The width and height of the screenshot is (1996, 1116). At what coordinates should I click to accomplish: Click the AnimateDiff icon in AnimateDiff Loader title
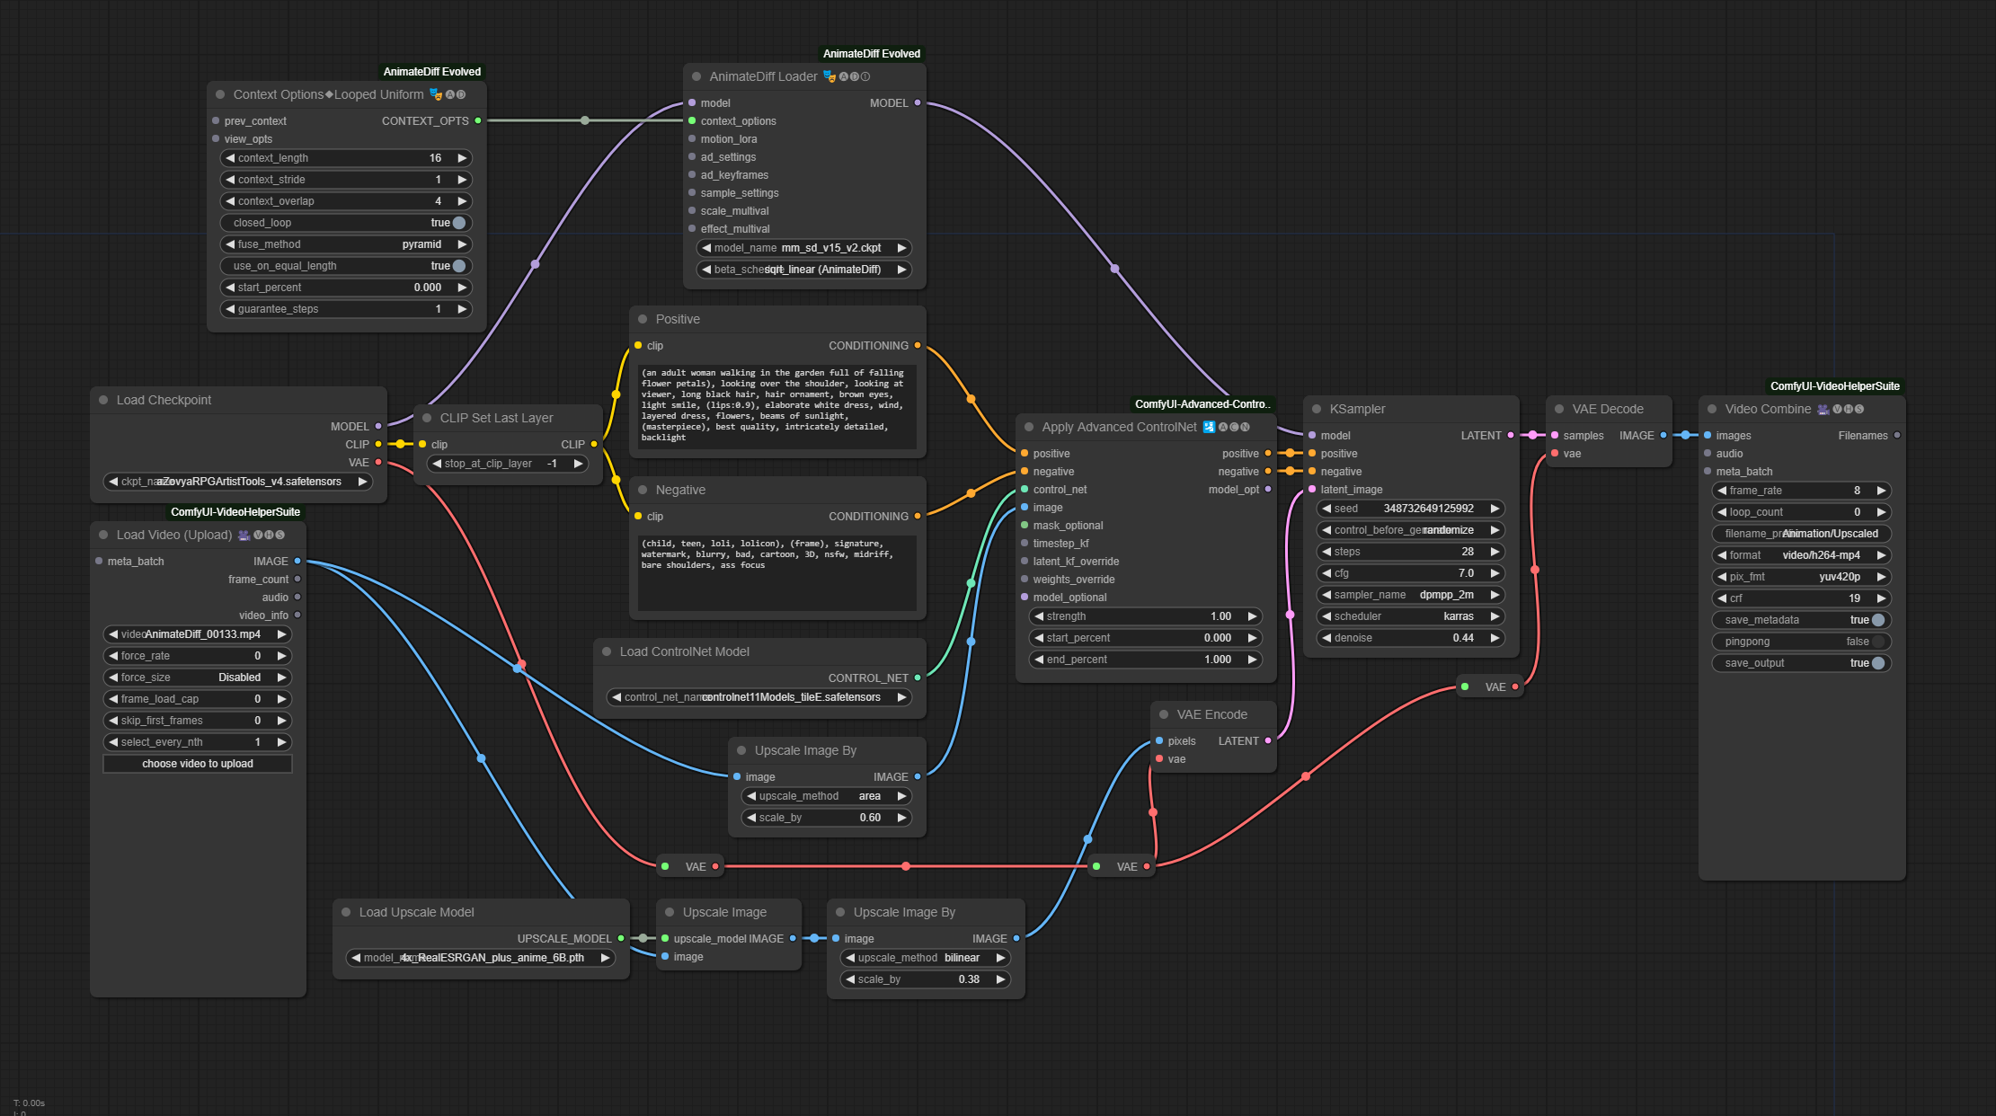pos(829,76)
